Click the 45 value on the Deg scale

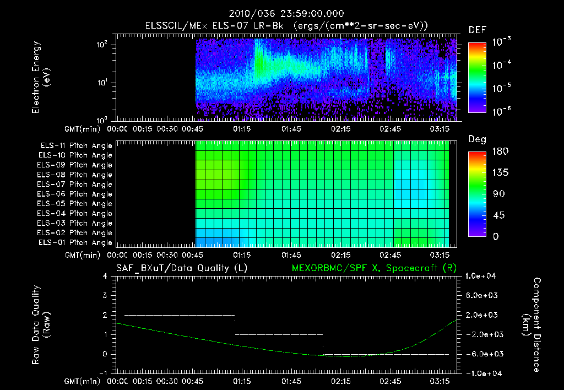[x=499, y=215]
